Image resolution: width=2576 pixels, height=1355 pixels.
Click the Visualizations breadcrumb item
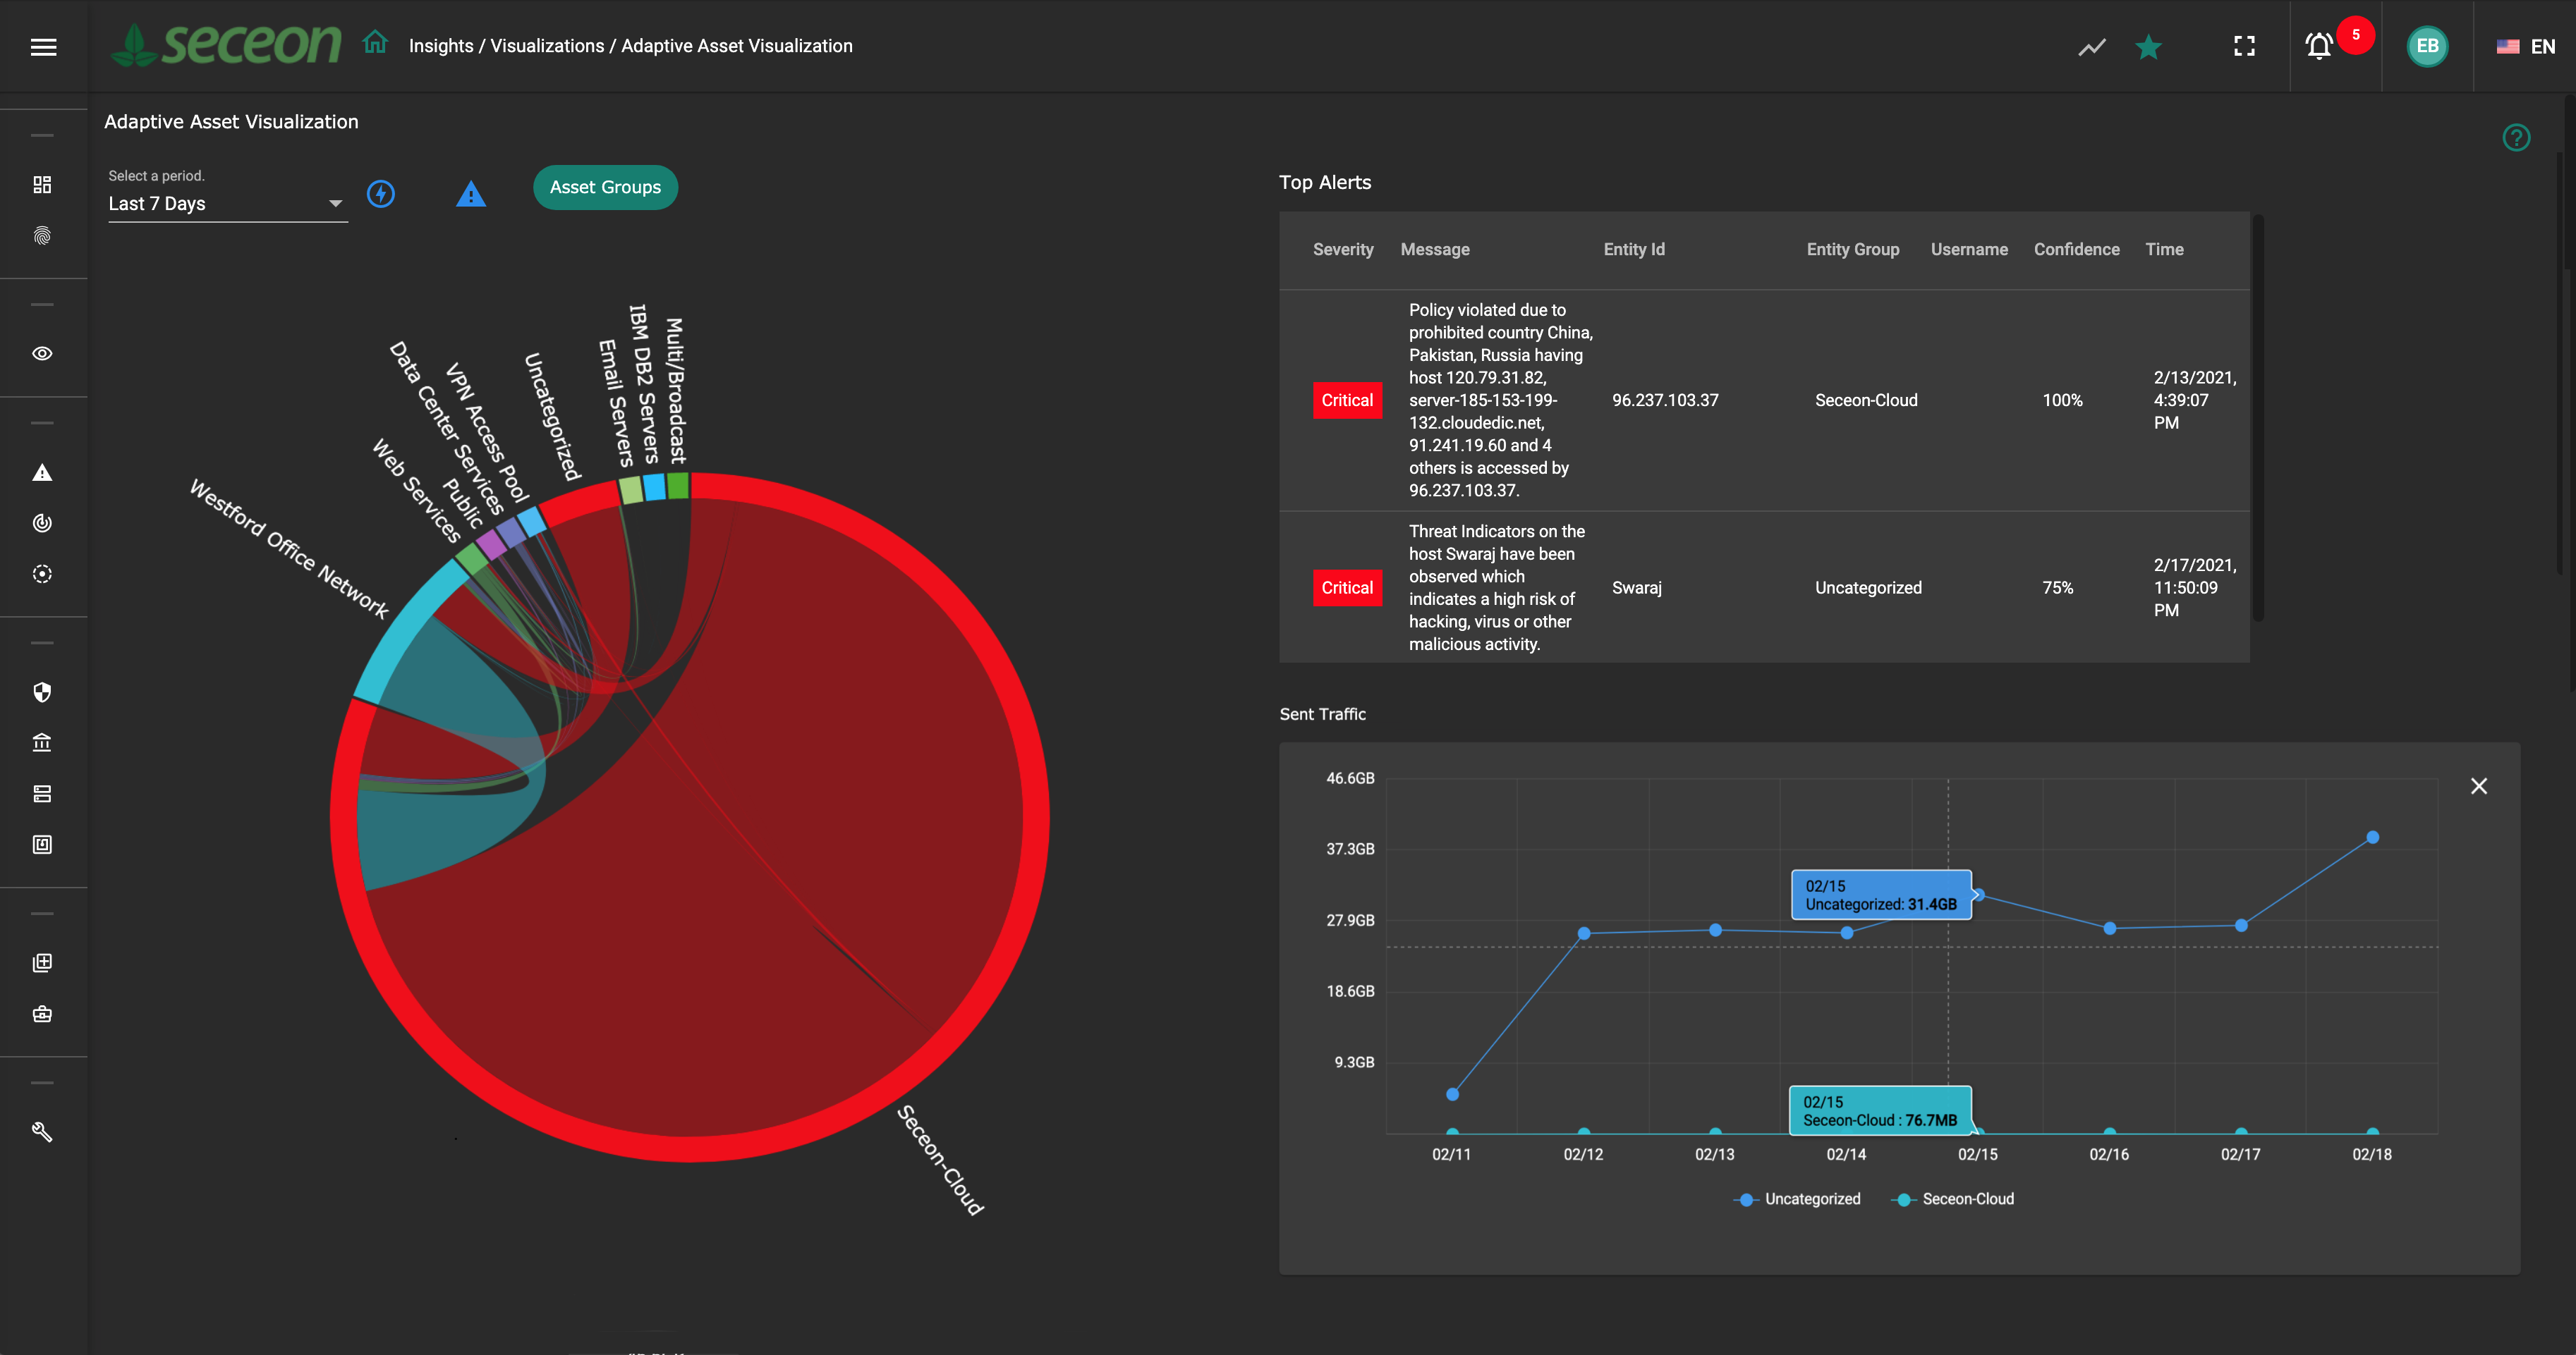point(547,46)
